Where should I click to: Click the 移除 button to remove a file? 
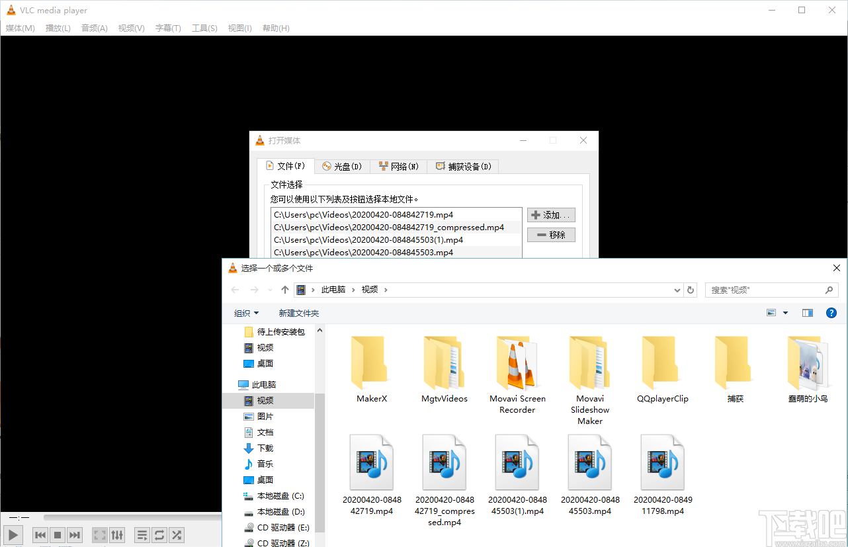pos(551,234)
